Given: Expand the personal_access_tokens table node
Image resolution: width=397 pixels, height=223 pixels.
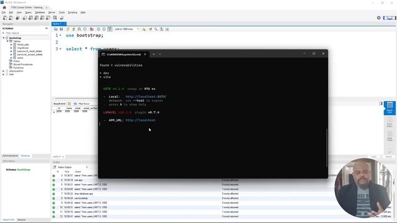Looking at the screenshot, I should [x=11, y=55].
